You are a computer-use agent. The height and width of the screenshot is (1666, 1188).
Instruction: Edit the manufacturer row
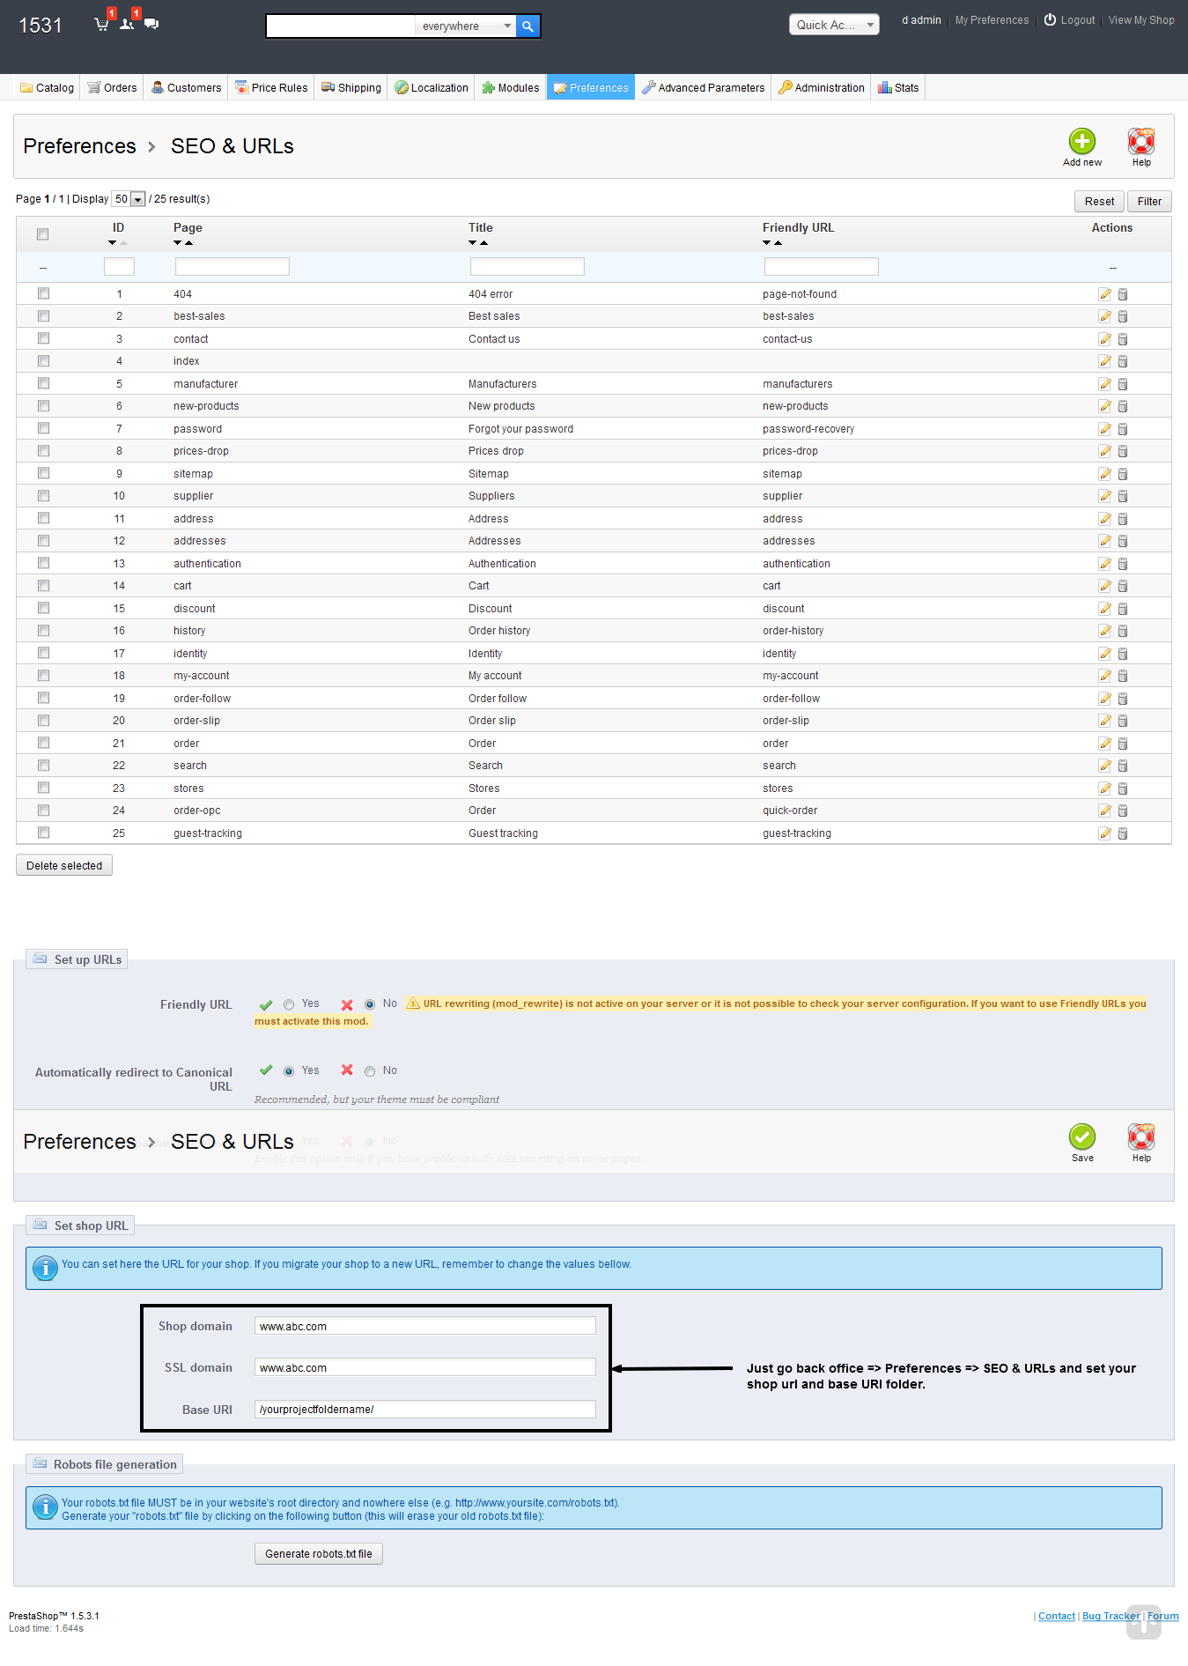[1104, 384]
